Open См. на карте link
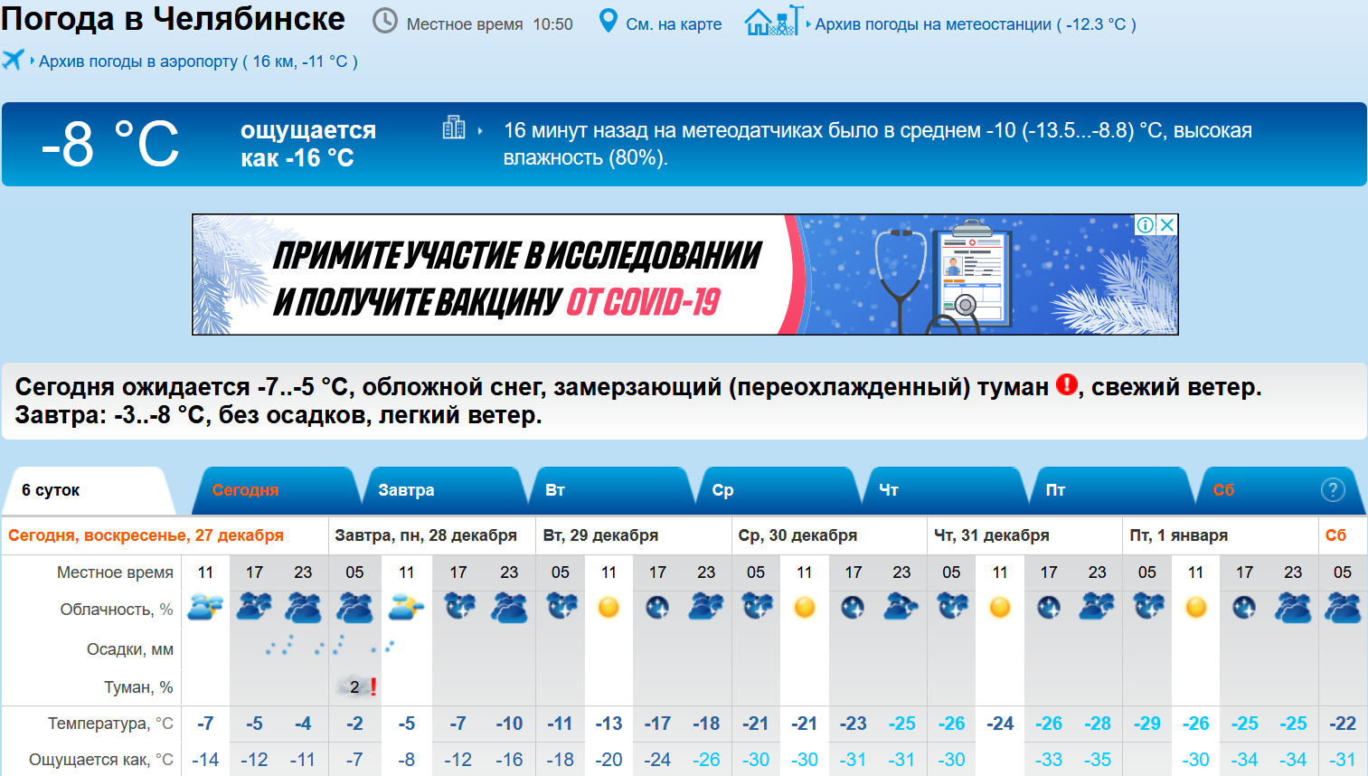 click(674, 24)
